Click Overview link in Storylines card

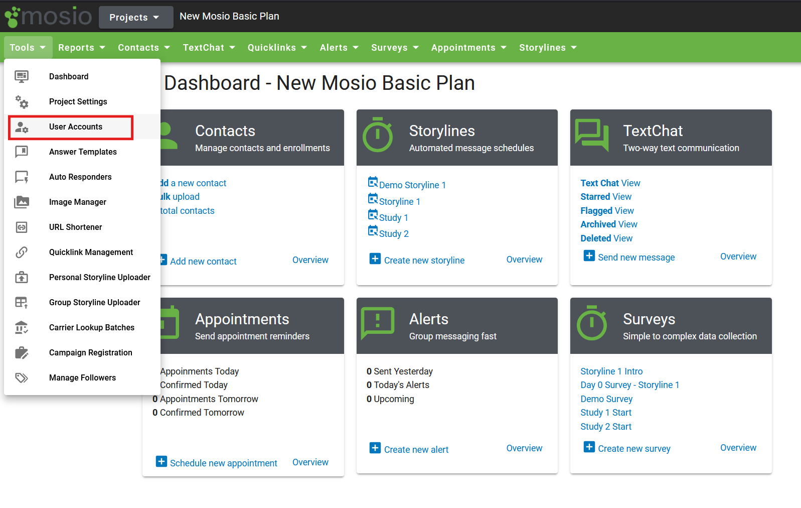[524, 260]
